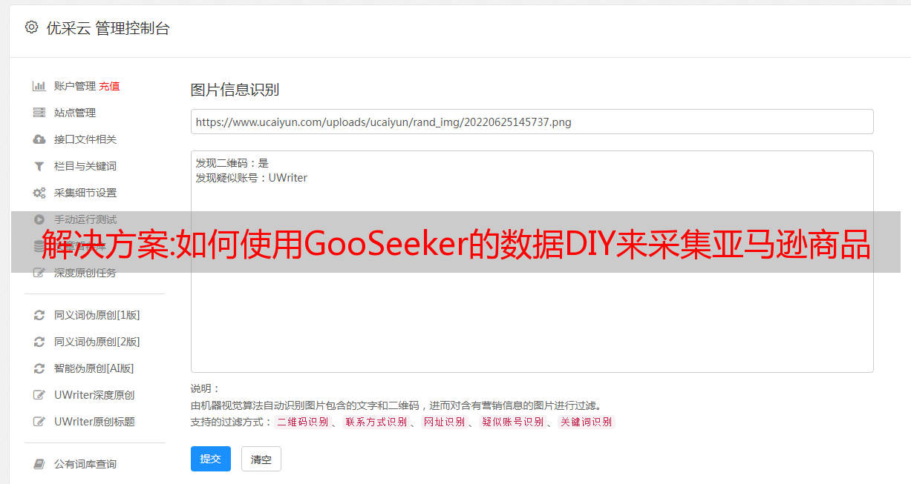This screenshot has width=911, height=484.
Task: Open the settings gear icon beside 优采云
Action: click(31, 27)
